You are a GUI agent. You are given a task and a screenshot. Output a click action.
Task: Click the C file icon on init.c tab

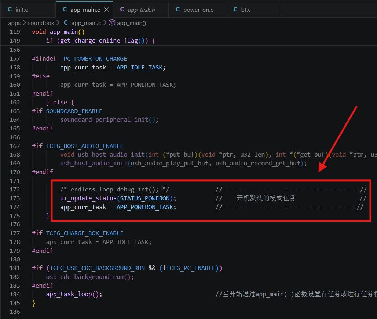(10, 10)
